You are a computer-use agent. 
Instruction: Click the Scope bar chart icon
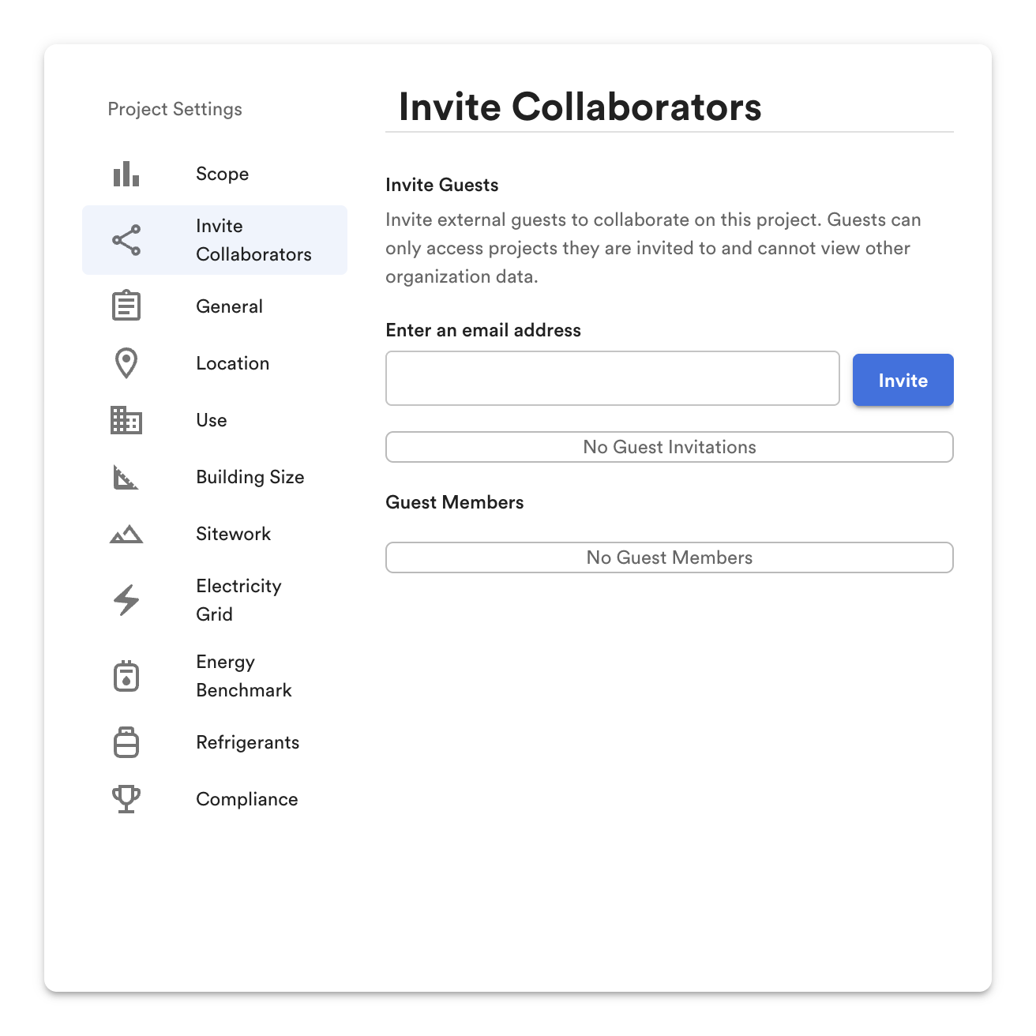(x=126, y=174)
